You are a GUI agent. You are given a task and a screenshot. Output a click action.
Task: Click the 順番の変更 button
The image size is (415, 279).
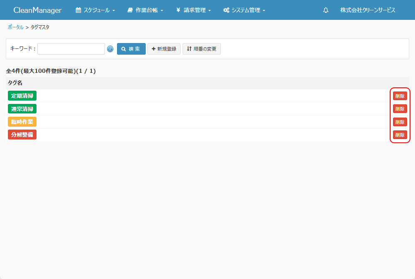[x=202, y=49]
